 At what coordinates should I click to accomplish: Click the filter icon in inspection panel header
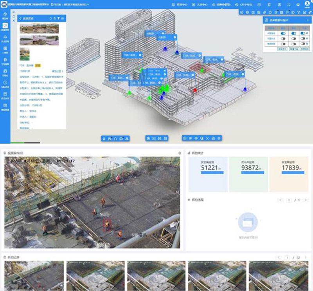58,18
